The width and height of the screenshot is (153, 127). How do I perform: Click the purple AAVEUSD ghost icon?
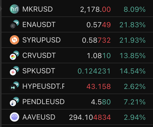[x=14, y=117]
